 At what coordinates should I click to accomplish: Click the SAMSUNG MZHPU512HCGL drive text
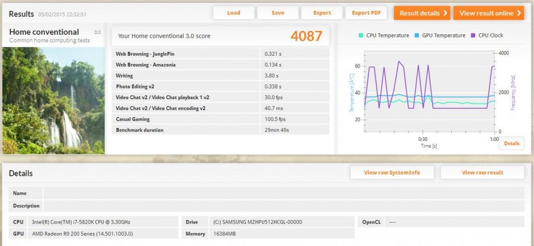click(x=258, y=222)
